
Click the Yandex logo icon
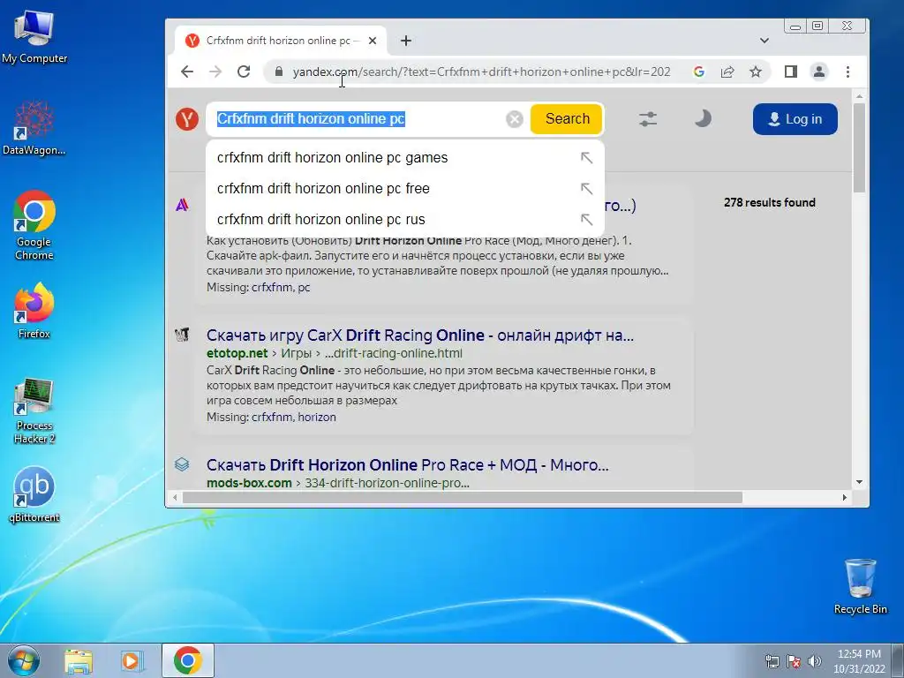tap(187, 119)
